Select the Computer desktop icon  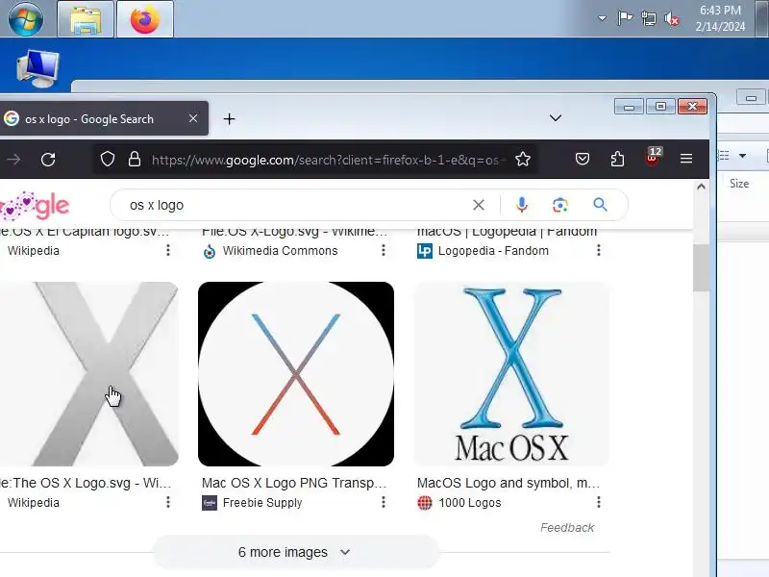tap(37, 68)
